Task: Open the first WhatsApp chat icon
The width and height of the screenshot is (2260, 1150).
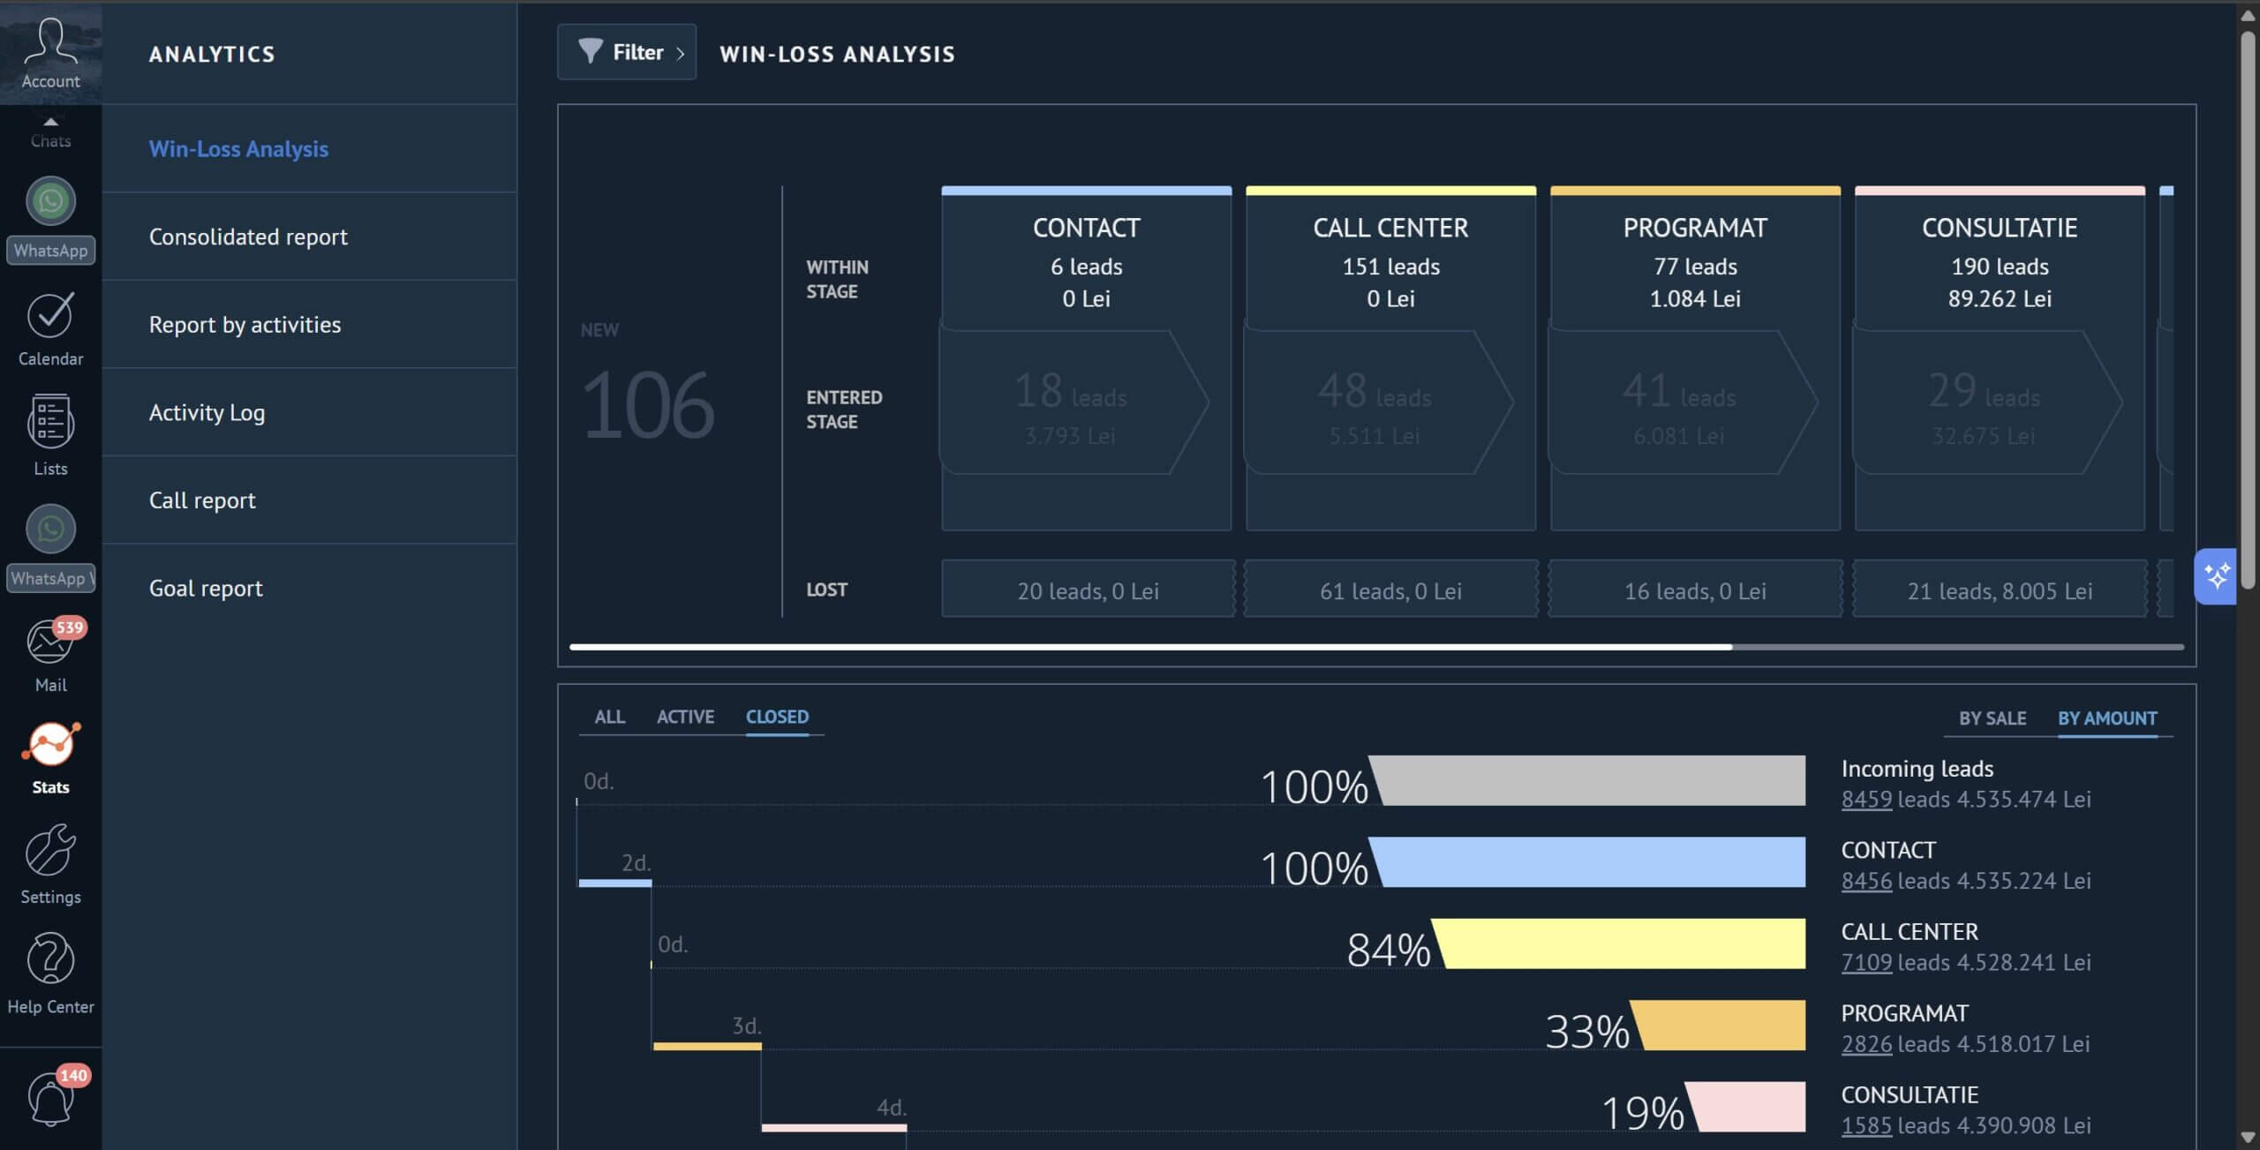Action: click(50, 202)
